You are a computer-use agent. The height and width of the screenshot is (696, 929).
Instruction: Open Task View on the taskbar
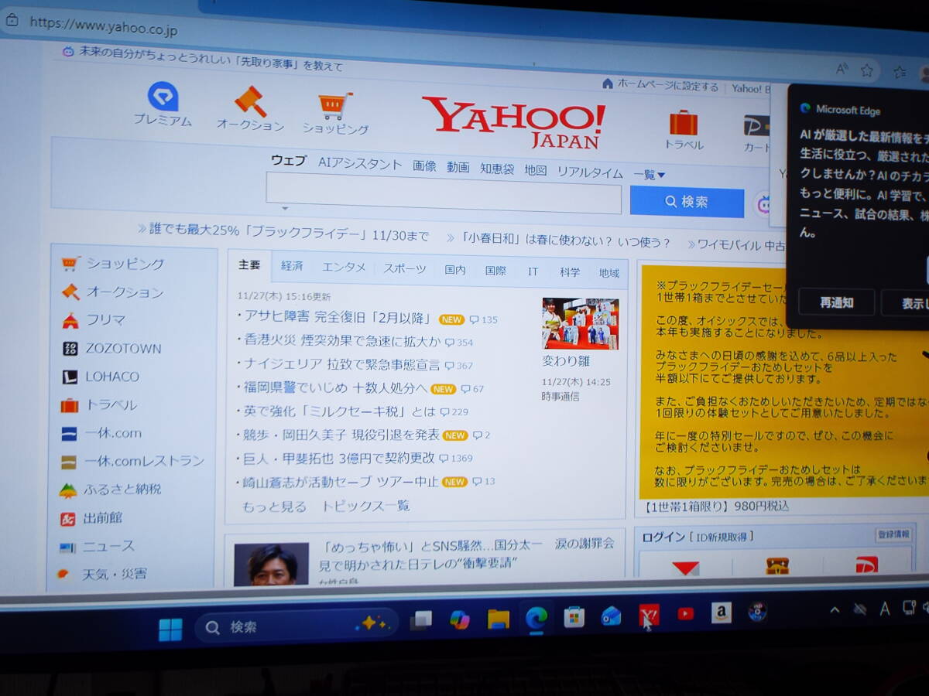click(421, 620)
